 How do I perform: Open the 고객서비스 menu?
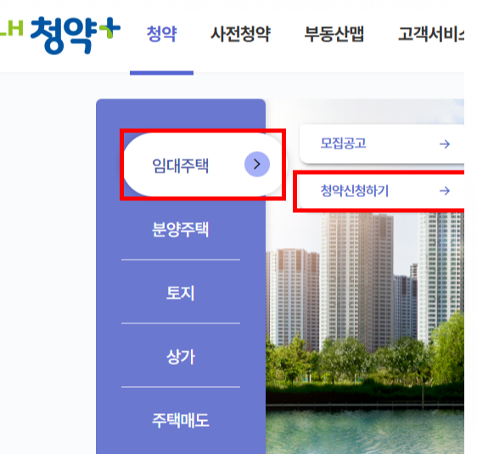point(431,34)
